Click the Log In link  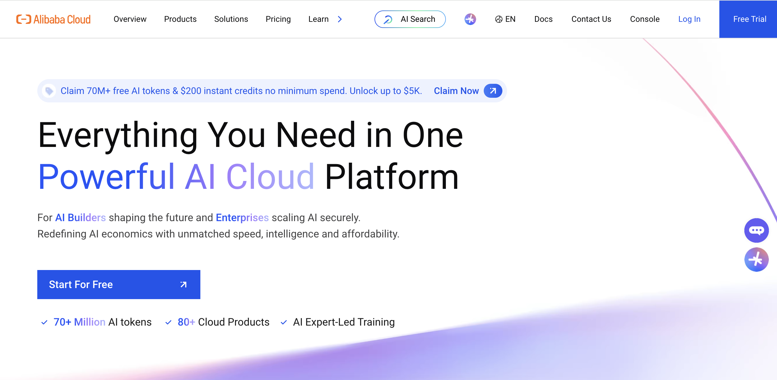click(x=689, y=19)
